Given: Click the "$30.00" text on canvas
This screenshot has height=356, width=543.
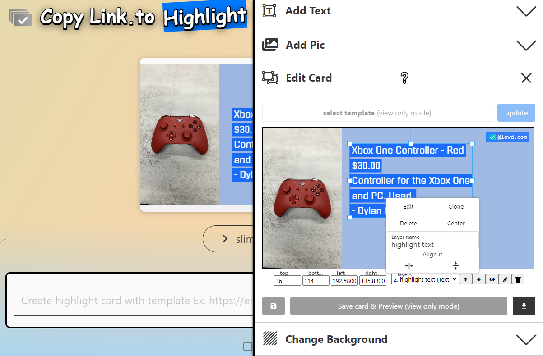Looking at the screenshot, I should pos(366,165).
